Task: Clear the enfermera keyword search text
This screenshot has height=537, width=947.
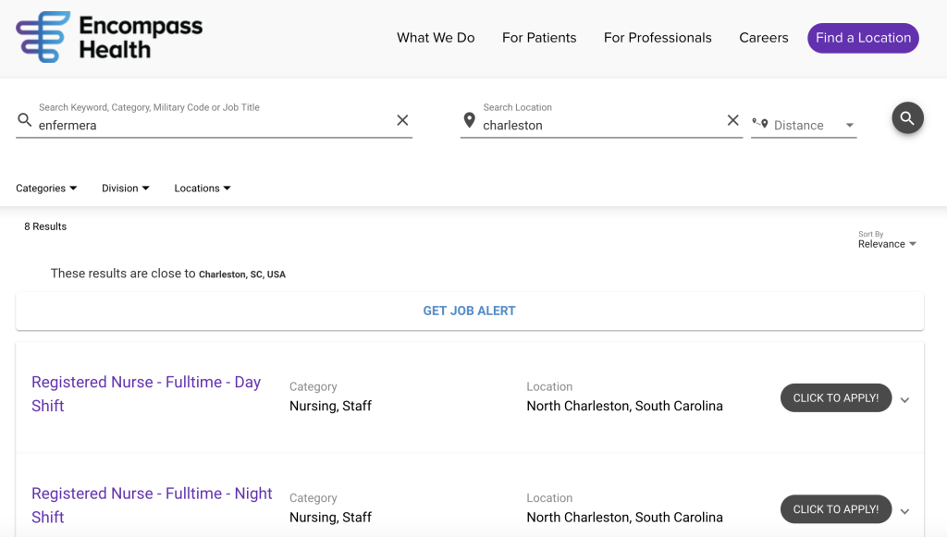Action: coord(402,120)
